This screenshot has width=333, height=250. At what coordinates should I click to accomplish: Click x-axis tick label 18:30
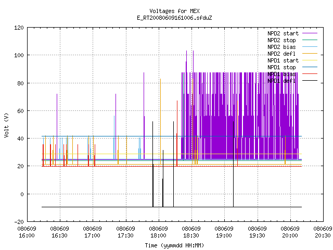[191, 236]
